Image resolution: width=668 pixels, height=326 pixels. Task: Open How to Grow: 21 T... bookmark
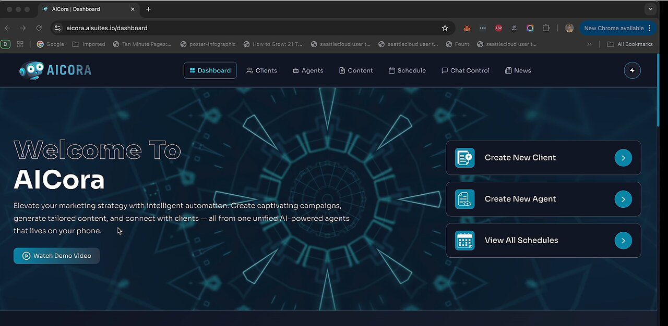point(272,44)
